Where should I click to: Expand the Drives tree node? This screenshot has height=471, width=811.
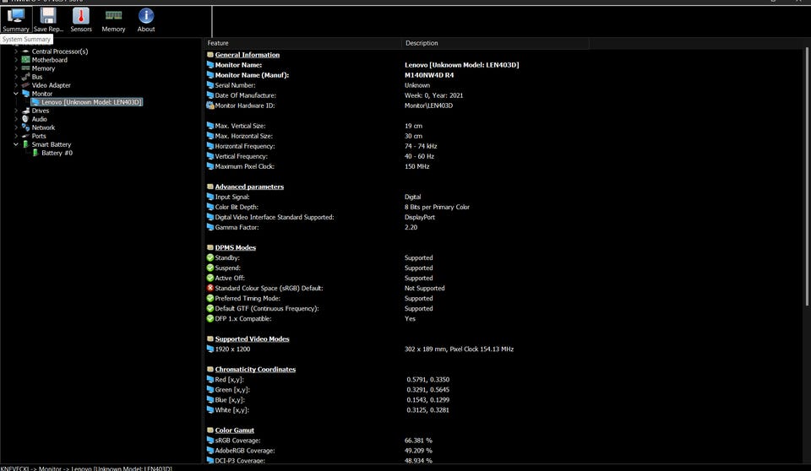pos(16,111)
